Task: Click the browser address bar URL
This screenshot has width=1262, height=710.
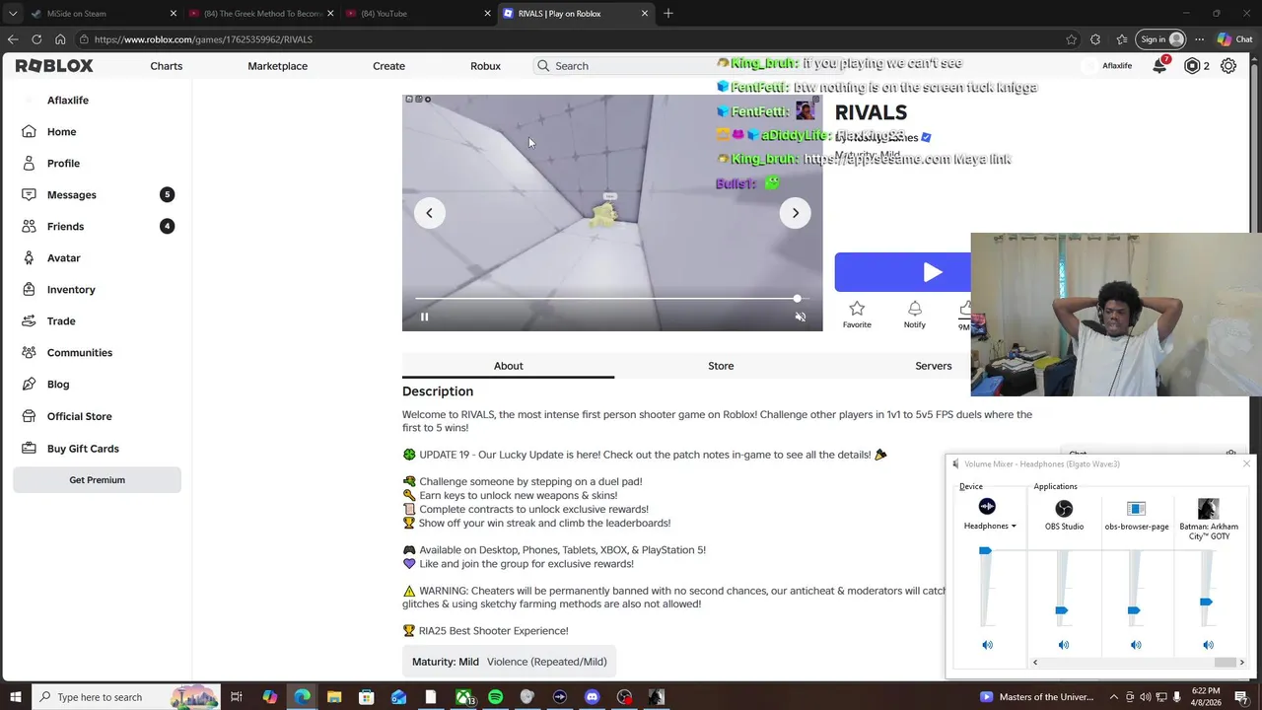Action: [204, 39]
